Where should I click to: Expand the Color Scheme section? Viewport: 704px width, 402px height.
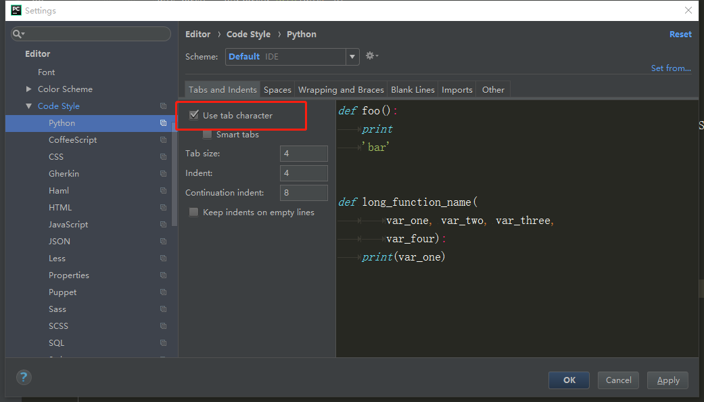(28, 89)
